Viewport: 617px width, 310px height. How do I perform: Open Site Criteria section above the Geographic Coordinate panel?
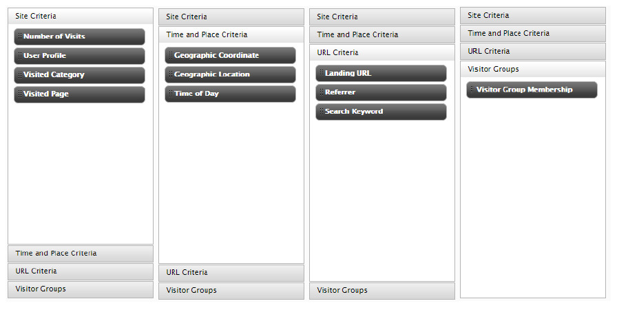[x=231, y=17]
